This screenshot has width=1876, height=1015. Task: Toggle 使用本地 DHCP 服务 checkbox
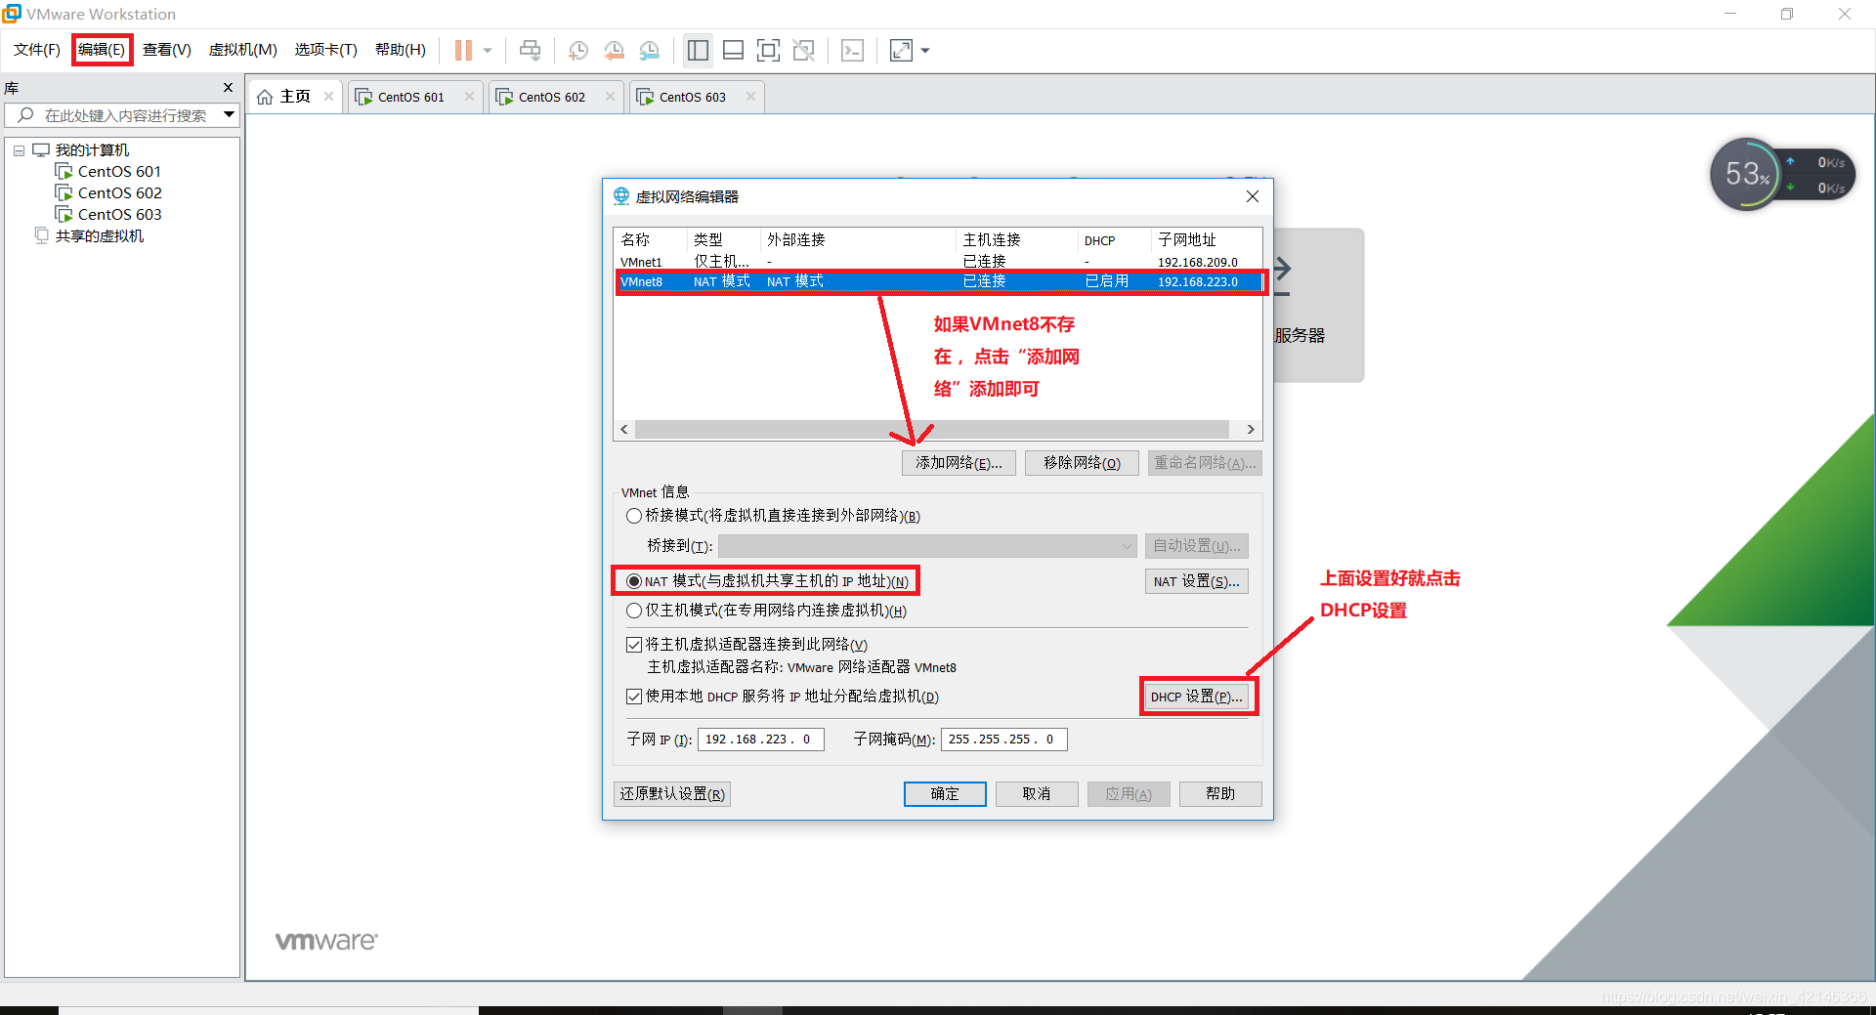(633, 697)
